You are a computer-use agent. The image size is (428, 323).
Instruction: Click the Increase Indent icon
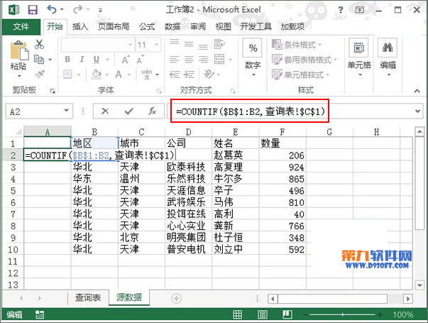pos(189,74)
